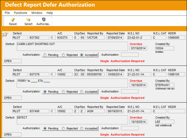Click the PILOT type field for defect 937362
Screen dimensions: 187x138
point(20,38)
